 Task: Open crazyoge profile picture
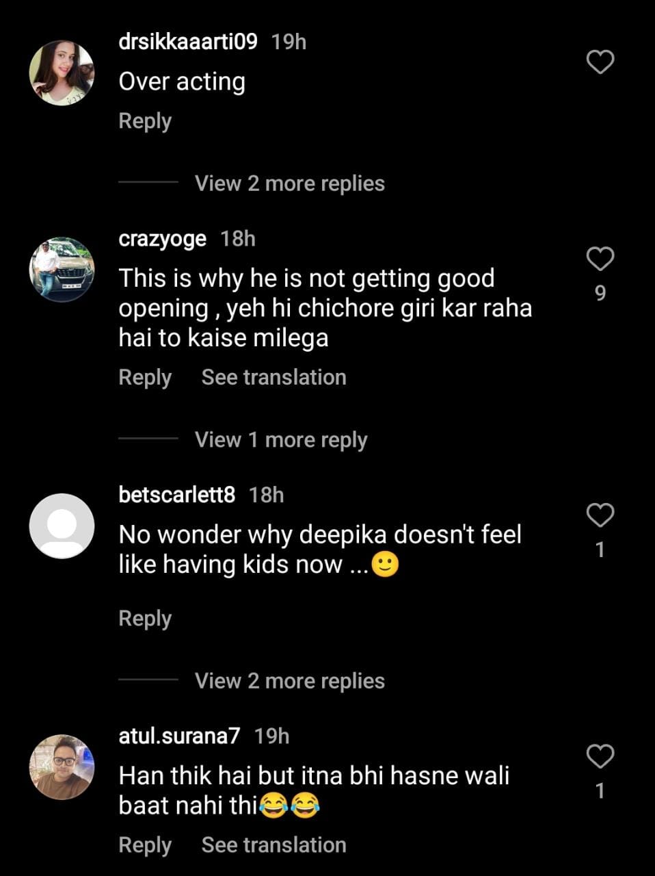pos(62,270)
